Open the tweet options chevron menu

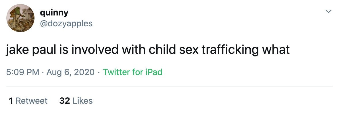click(x=329, y=11)
